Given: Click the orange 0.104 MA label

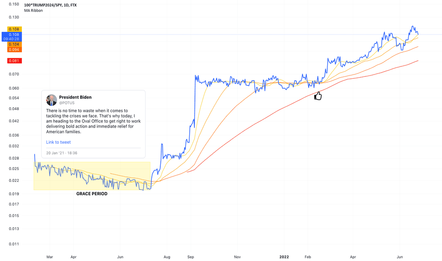Looking at the screenshot, I should click(x=14, y=44).
